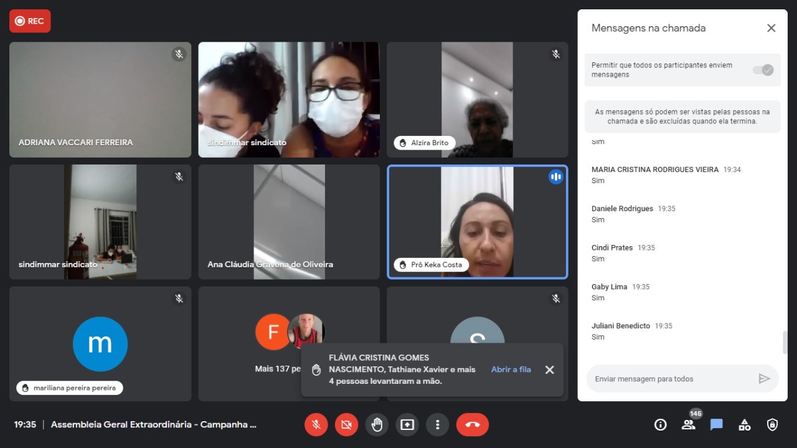Open the activities shapes icon
Image resolution: width=797 pixels, height=448 pixels.
click(745, 425)
